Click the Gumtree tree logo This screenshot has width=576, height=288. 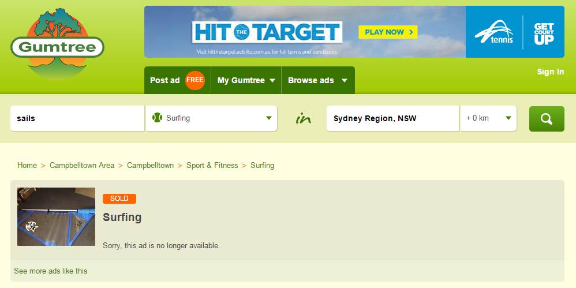[57, 44]
